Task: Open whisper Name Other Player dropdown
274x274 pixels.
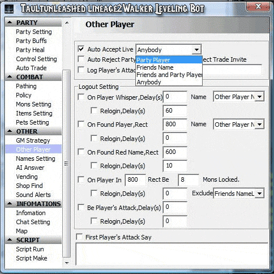Action: 259,97
